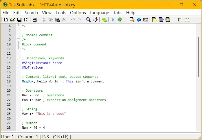
Task: Copy selection with the toolbar Copy icon
Action: point(51,20)
